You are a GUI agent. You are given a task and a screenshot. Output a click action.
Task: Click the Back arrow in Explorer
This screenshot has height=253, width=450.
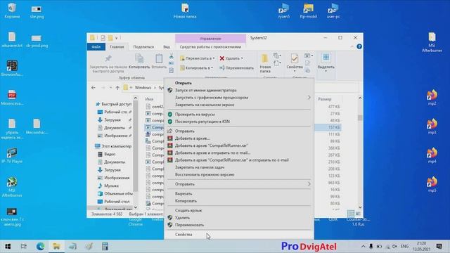[94, 87]
